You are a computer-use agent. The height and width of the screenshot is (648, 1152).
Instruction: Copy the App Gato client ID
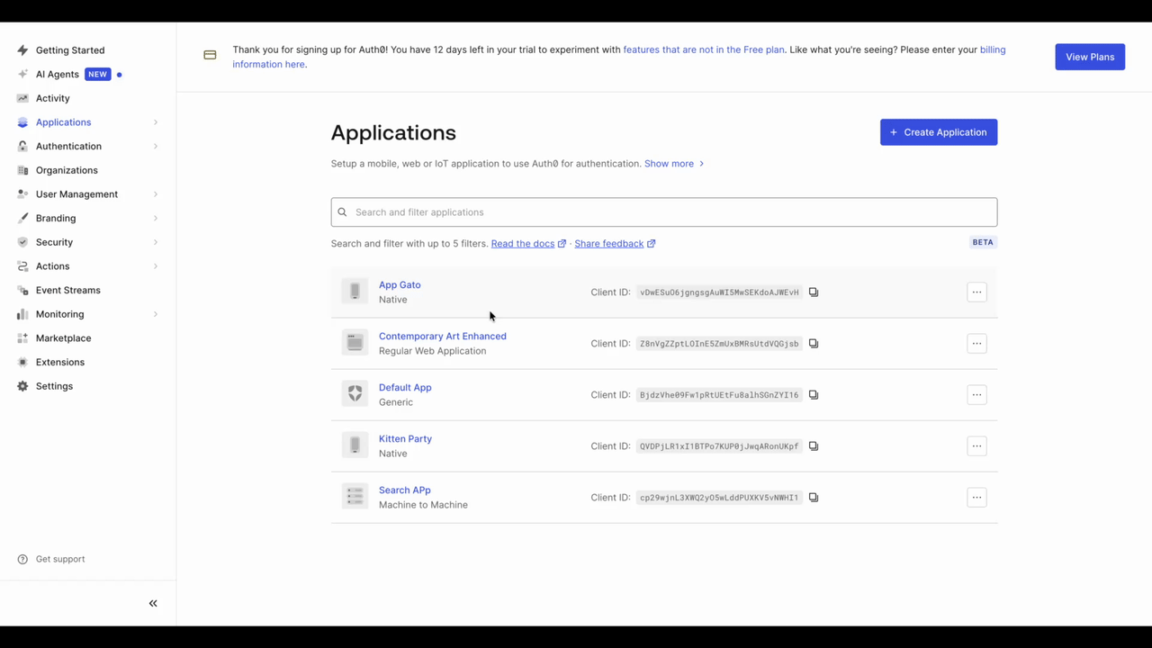pyautogui.click(x=814, y=292)
